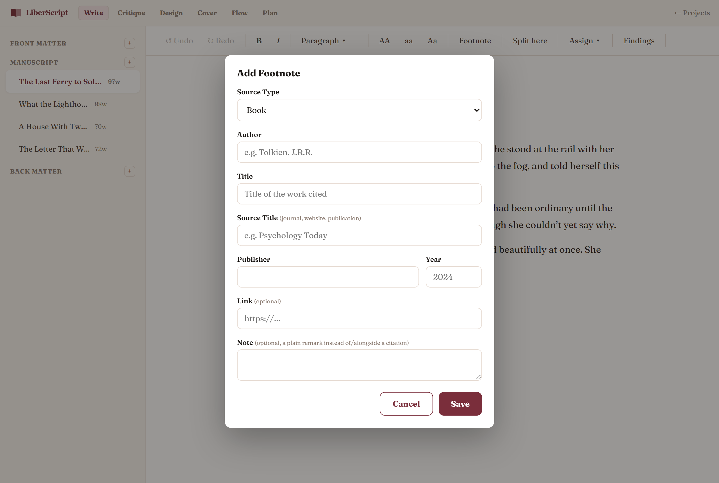This screenshot has width=719, height=483.
Task: Convert selection to lowercase aa
Action: tap(408, 41)
